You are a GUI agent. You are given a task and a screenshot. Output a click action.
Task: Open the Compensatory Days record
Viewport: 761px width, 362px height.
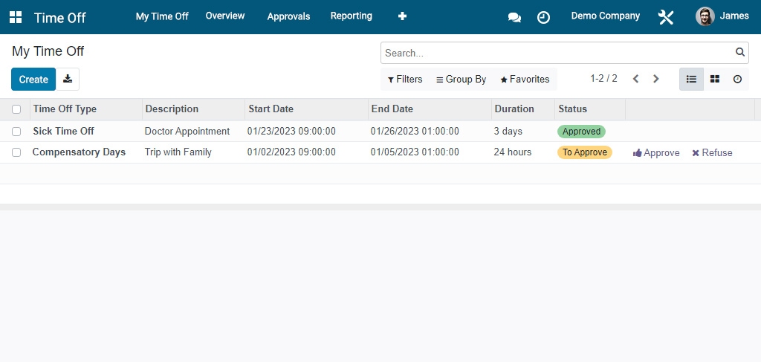point(79,152)
